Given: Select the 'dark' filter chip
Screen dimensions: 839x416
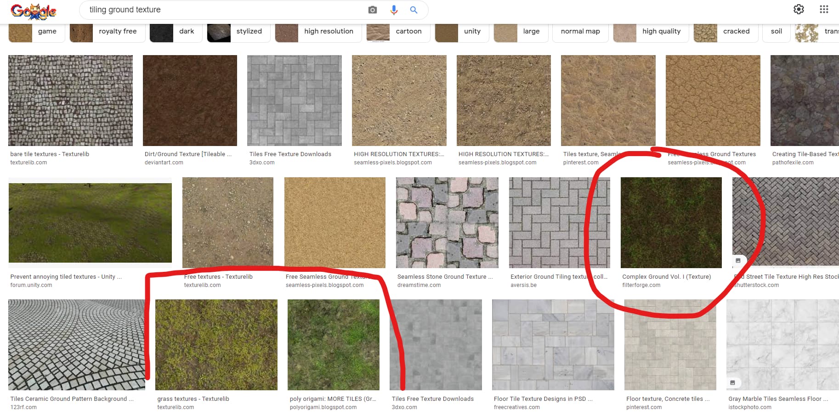Looking at the screenshot, I should pyautogui.click(x=176, y=31).
